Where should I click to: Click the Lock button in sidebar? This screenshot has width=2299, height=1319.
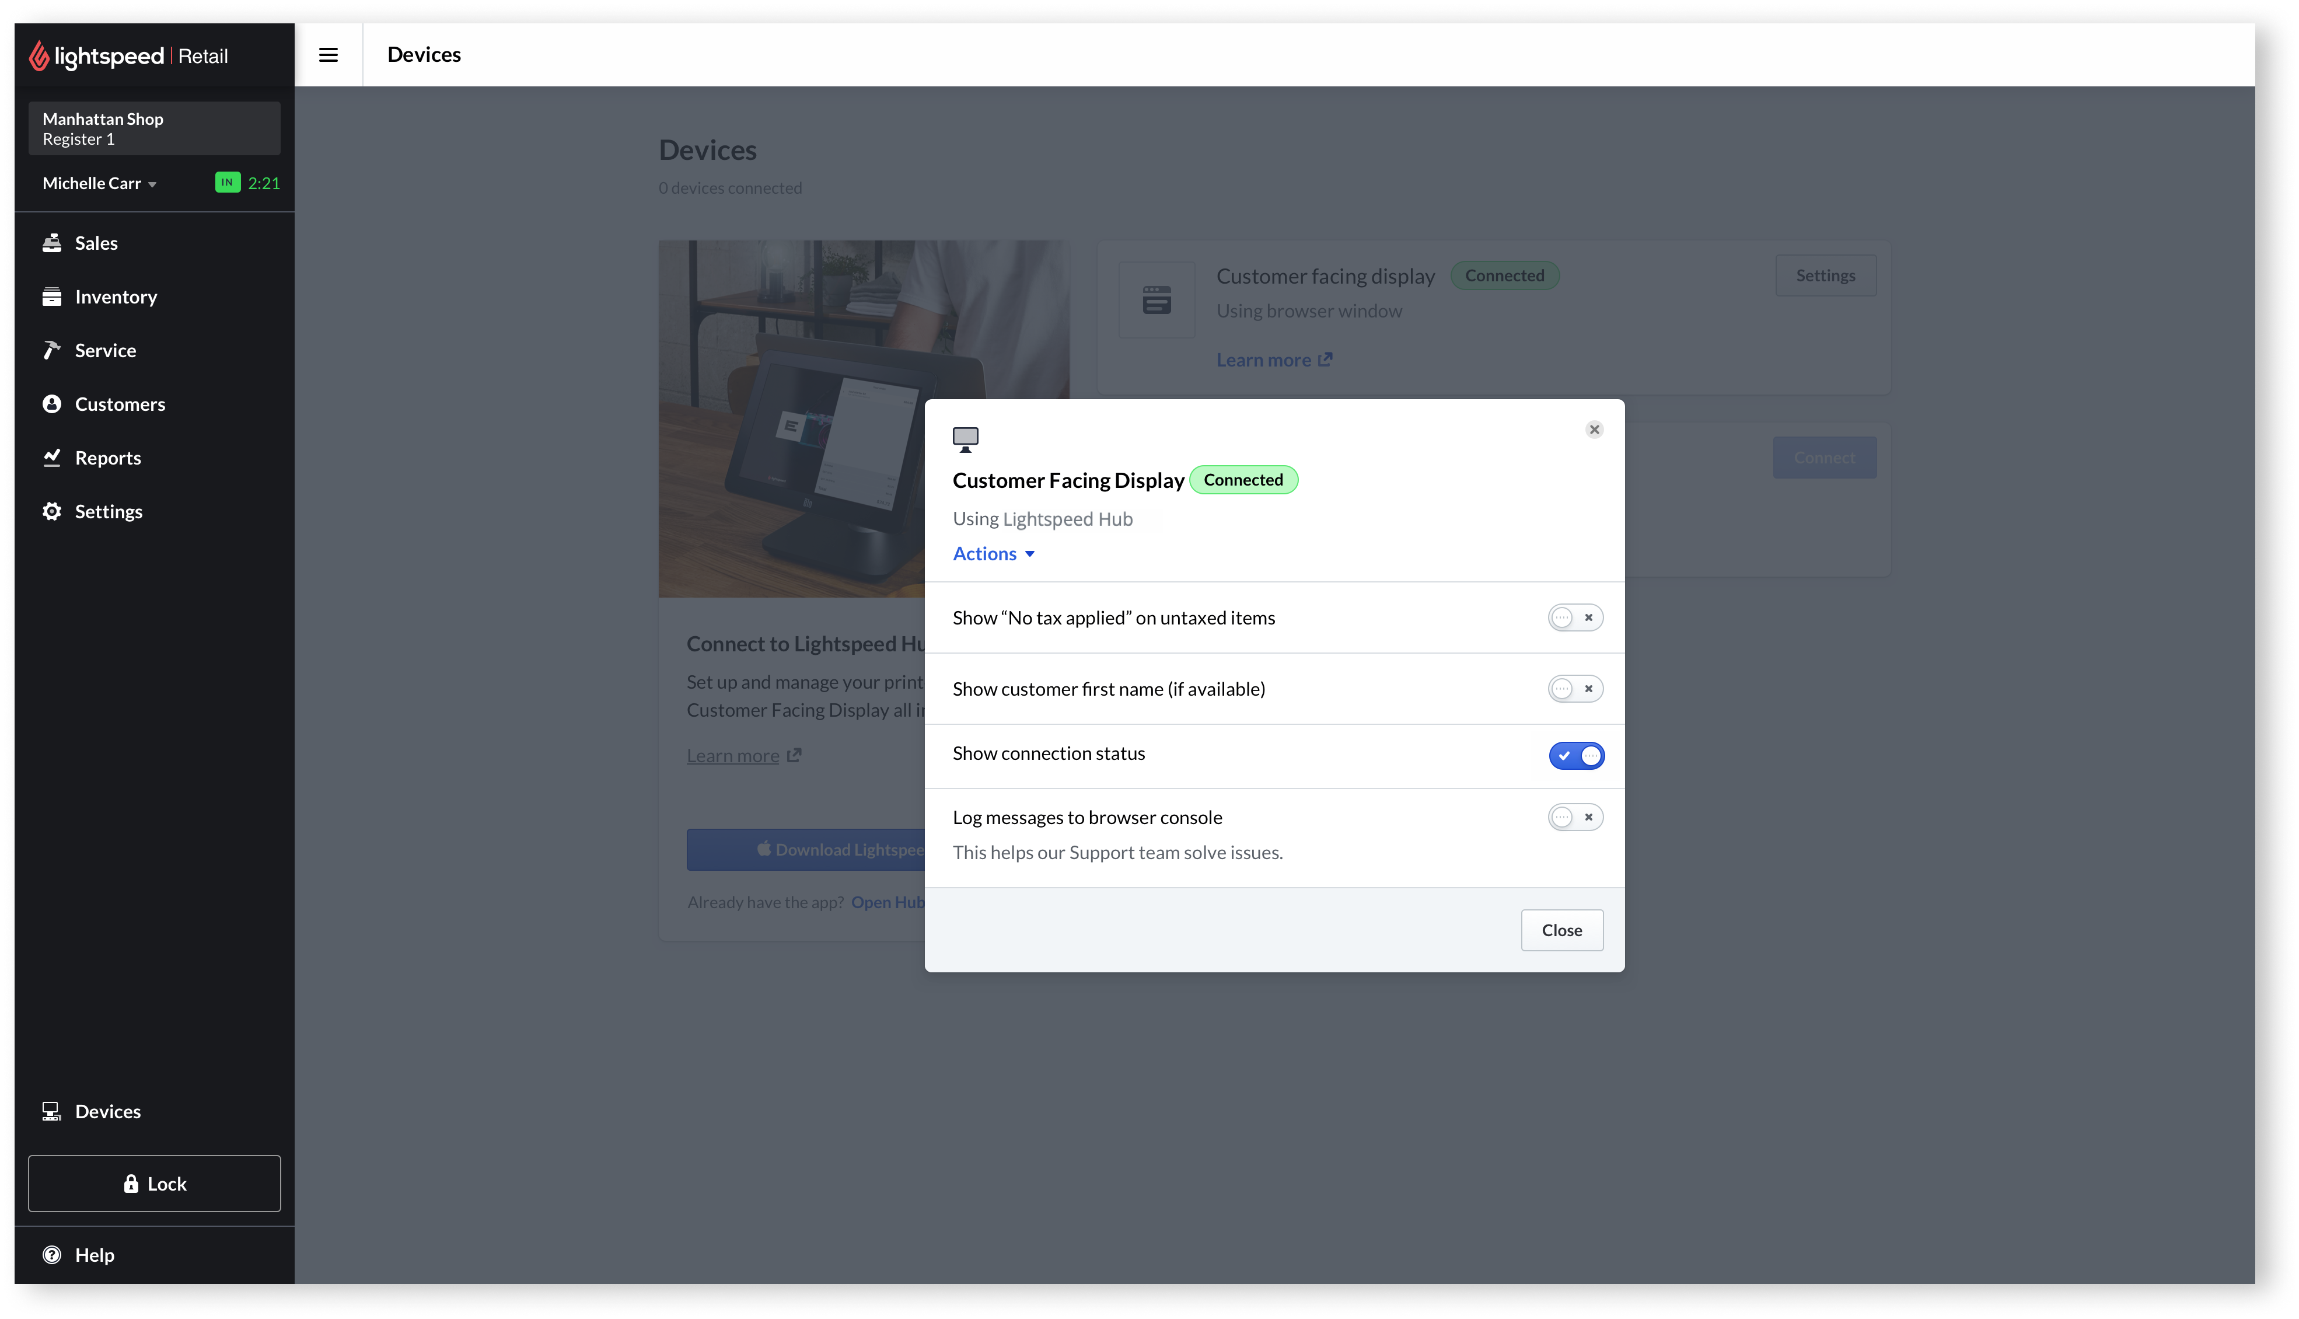coord(153,1183)
